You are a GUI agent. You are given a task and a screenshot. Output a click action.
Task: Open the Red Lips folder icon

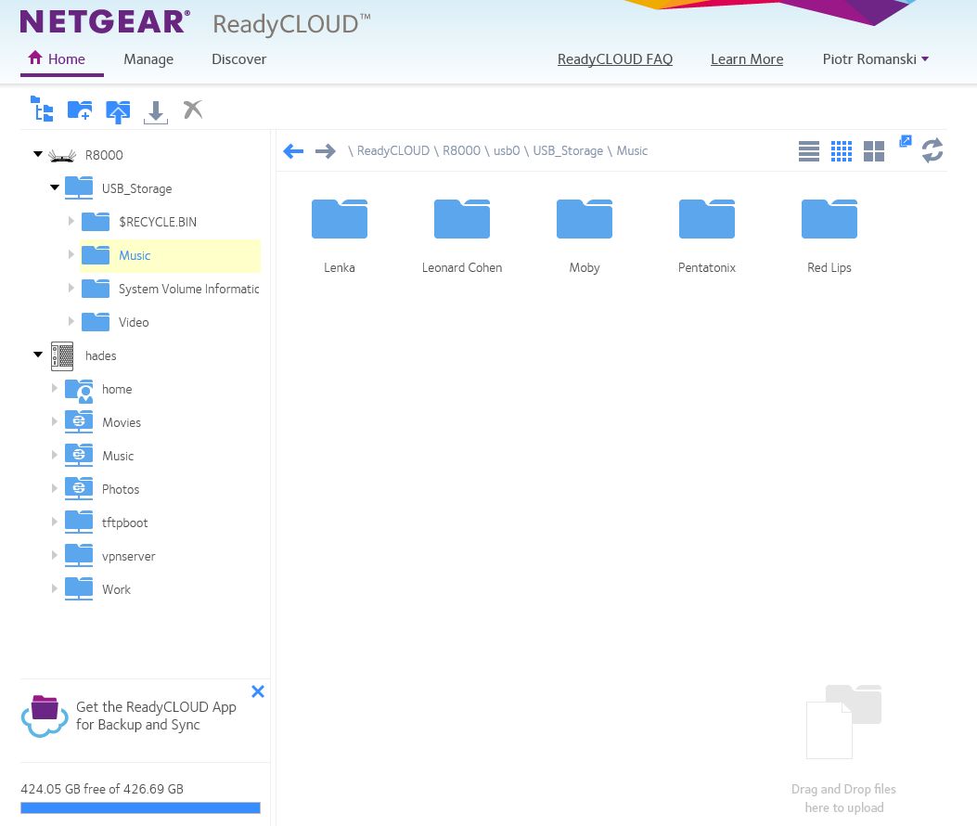(829, 219)
